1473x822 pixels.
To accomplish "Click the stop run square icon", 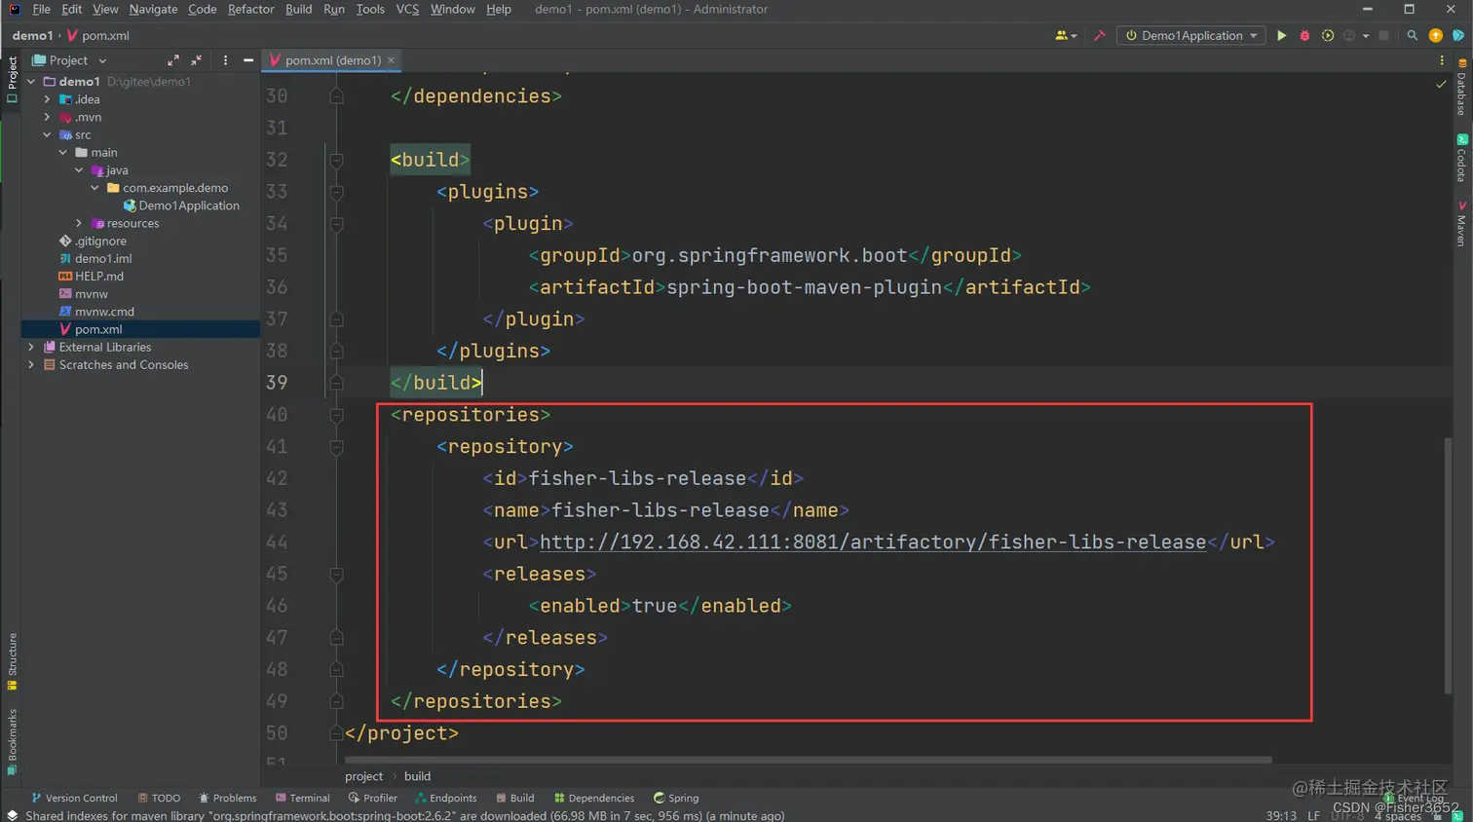I will [x=1383, y=36].
